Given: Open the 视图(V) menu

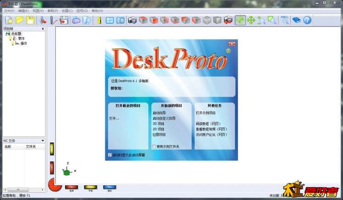Looking at the screenshot, I should pyautogui.click(x=38, y=11).
